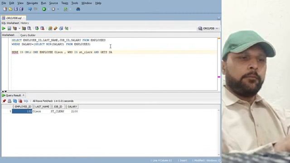Open an Unshared SQL Worksheet icon

(50, 28)
